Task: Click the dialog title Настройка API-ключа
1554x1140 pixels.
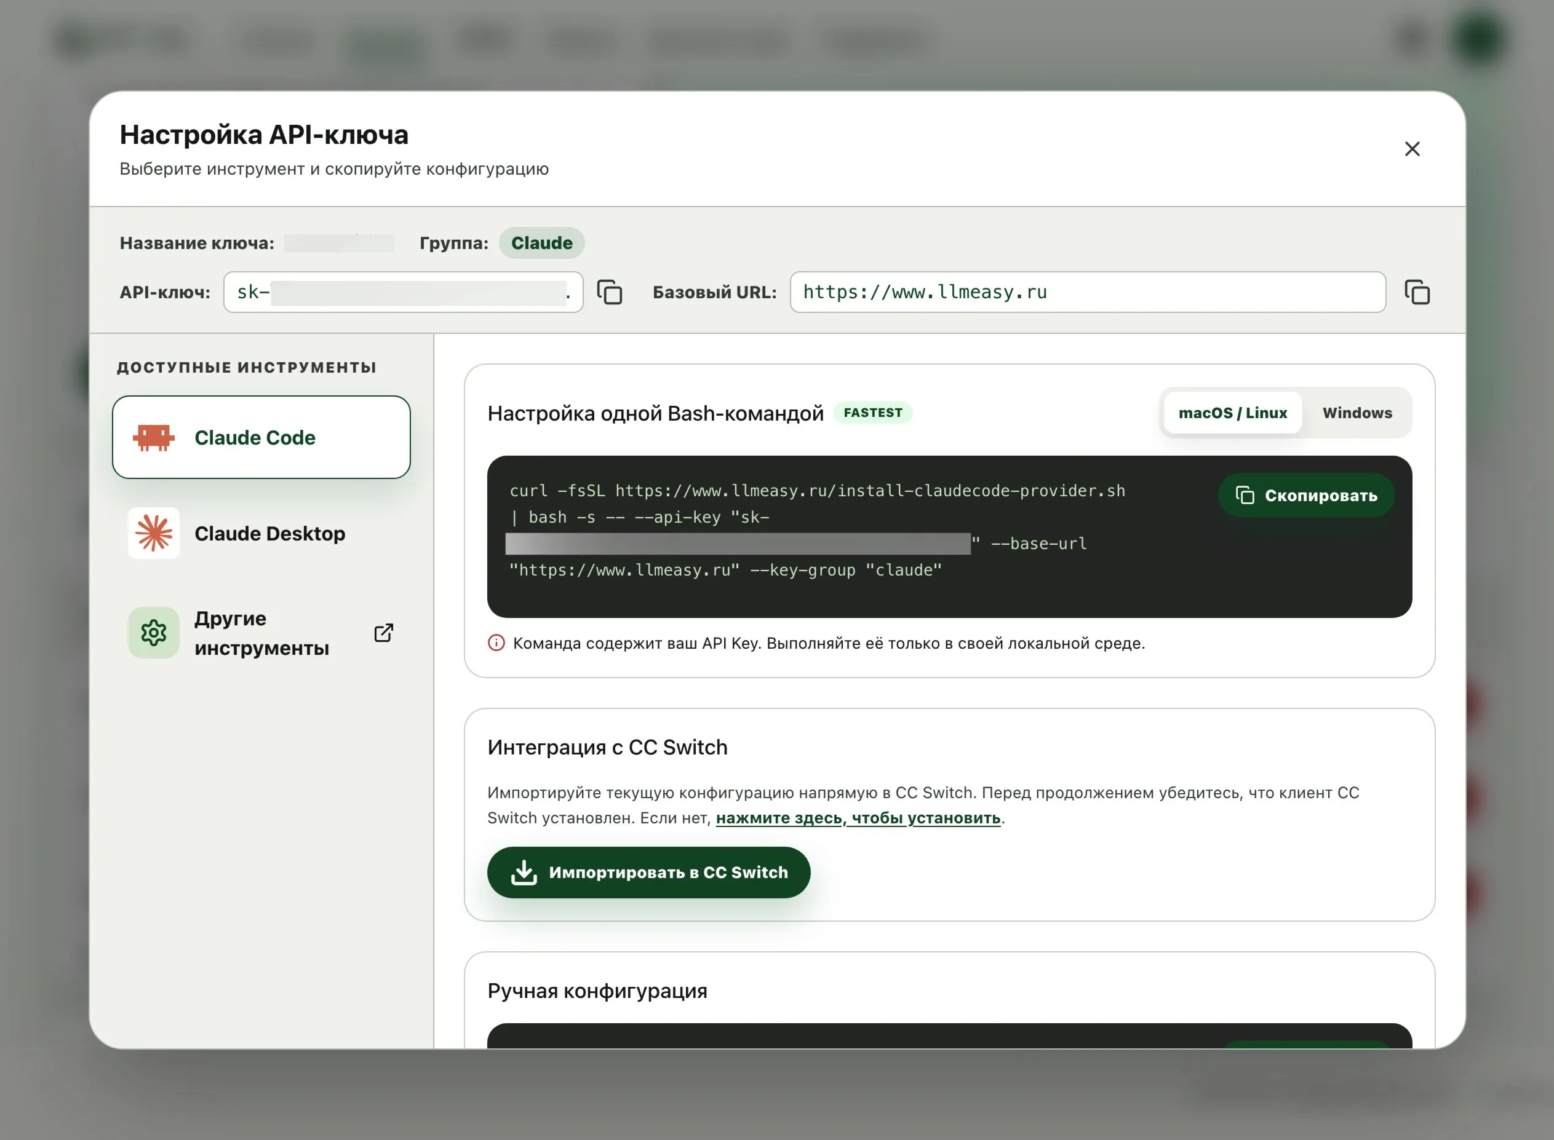Action: tap(264, 135)
